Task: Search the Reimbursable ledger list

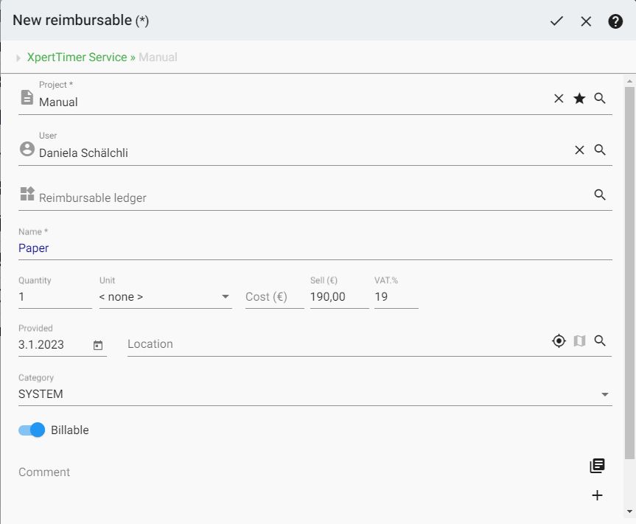Action: point(600,195)
